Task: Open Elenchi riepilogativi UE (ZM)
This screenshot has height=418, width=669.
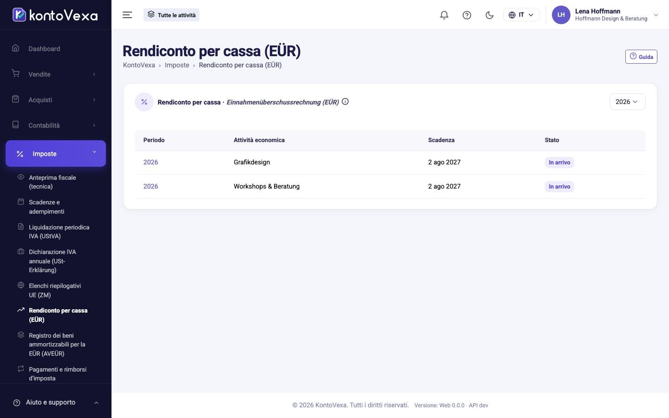Action: 56,290
